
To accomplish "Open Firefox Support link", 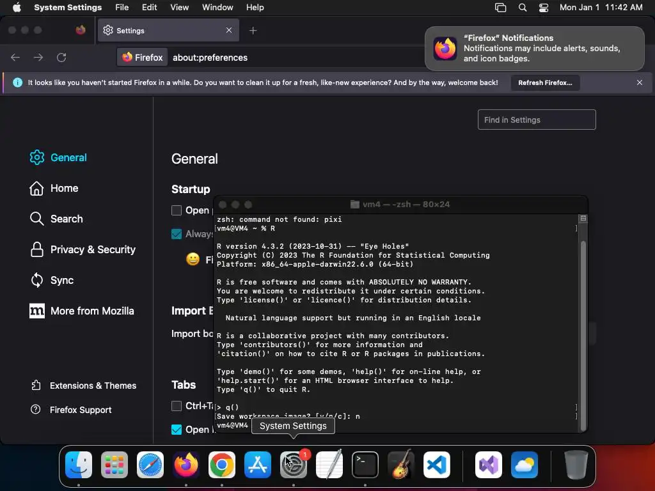I will pos(71,410).
